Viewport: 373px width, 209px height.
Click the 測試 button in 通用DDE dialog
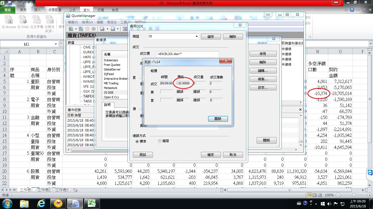(x=143, y=155)
